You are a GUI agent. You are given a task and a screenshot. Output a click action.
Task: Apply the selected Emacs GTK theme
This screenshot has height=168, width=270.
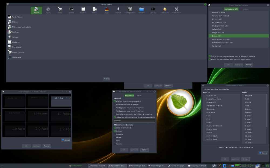point(238,65)
